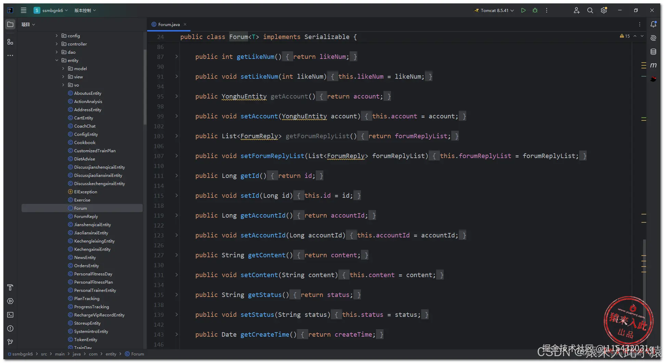Expand the vo folder

tap(63, 85)
